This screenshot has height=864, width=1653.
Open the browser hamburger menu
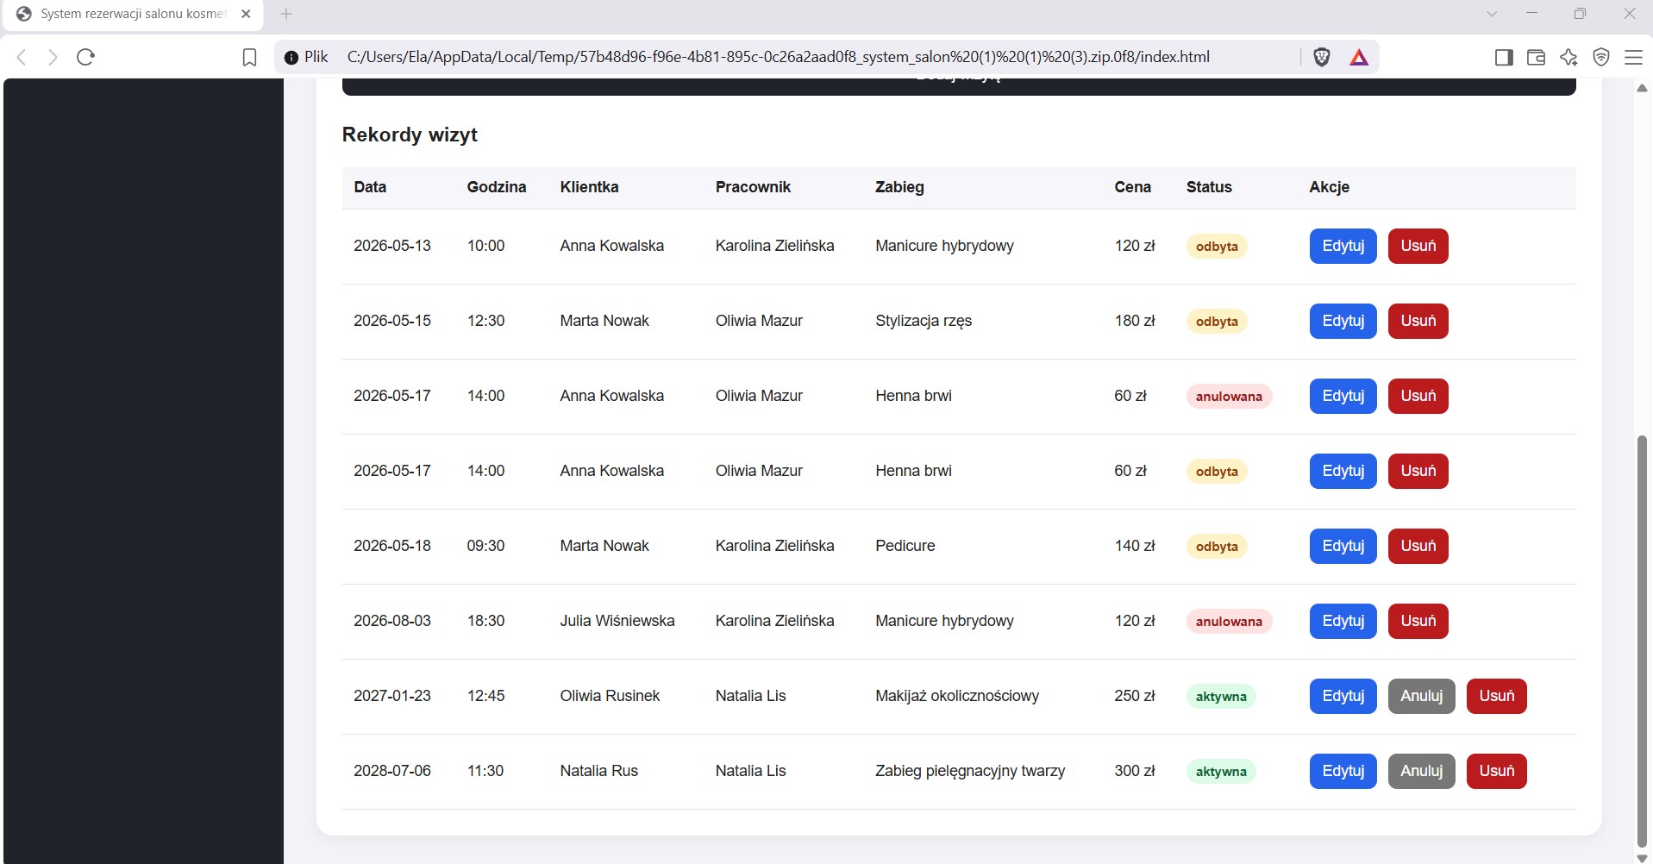pos(1633,57)
